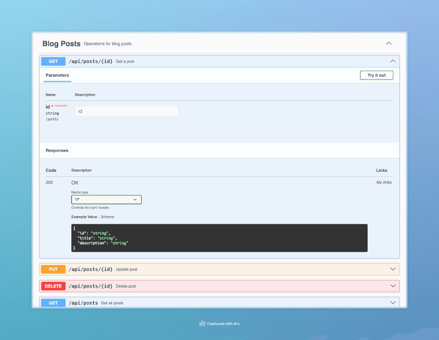Screen dimensions: 439x340
Task: Click the Update post path /api/posts/{id}
Action: click(91, 269)
